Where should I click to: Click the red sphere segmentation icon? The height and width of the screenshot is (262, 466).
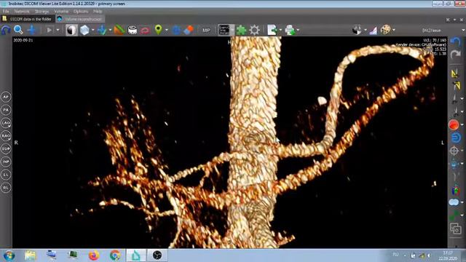click(454, 124)
